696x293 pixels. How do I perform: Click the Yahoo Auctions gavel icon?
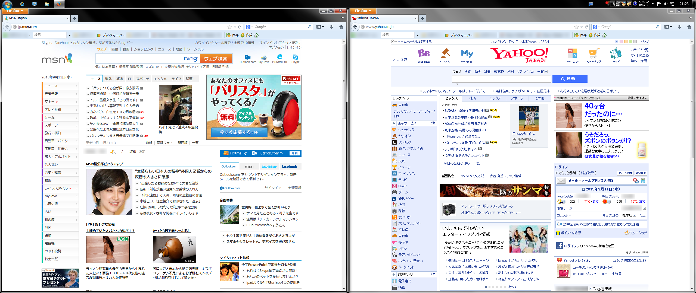point(445,53)
